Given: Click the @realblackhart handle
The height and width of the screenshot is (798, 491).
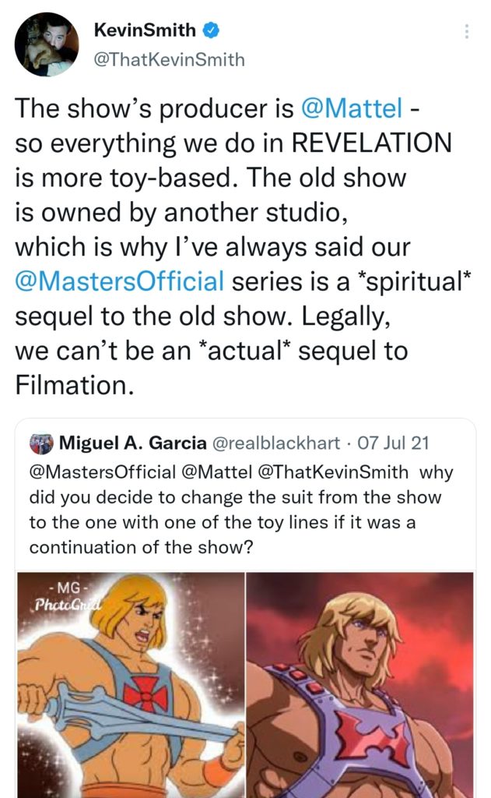Looking at the screenshot, I should (x=275, y=443).
